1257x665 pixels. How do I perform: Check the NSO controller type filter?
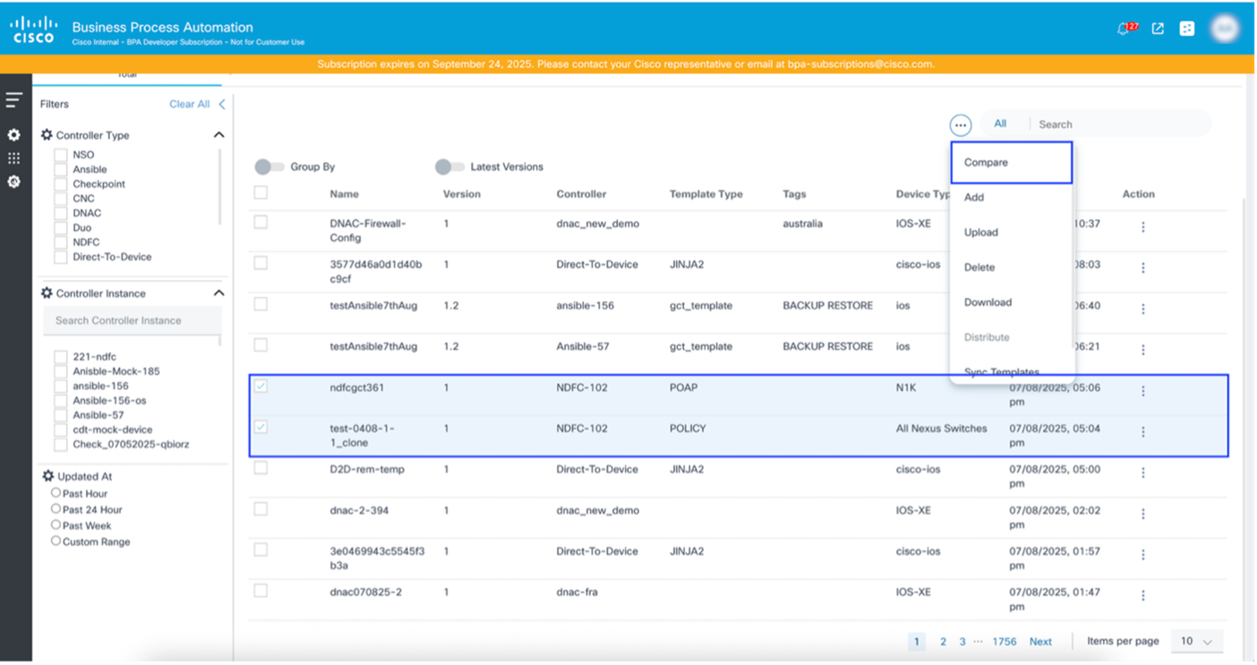click(61, 155)
